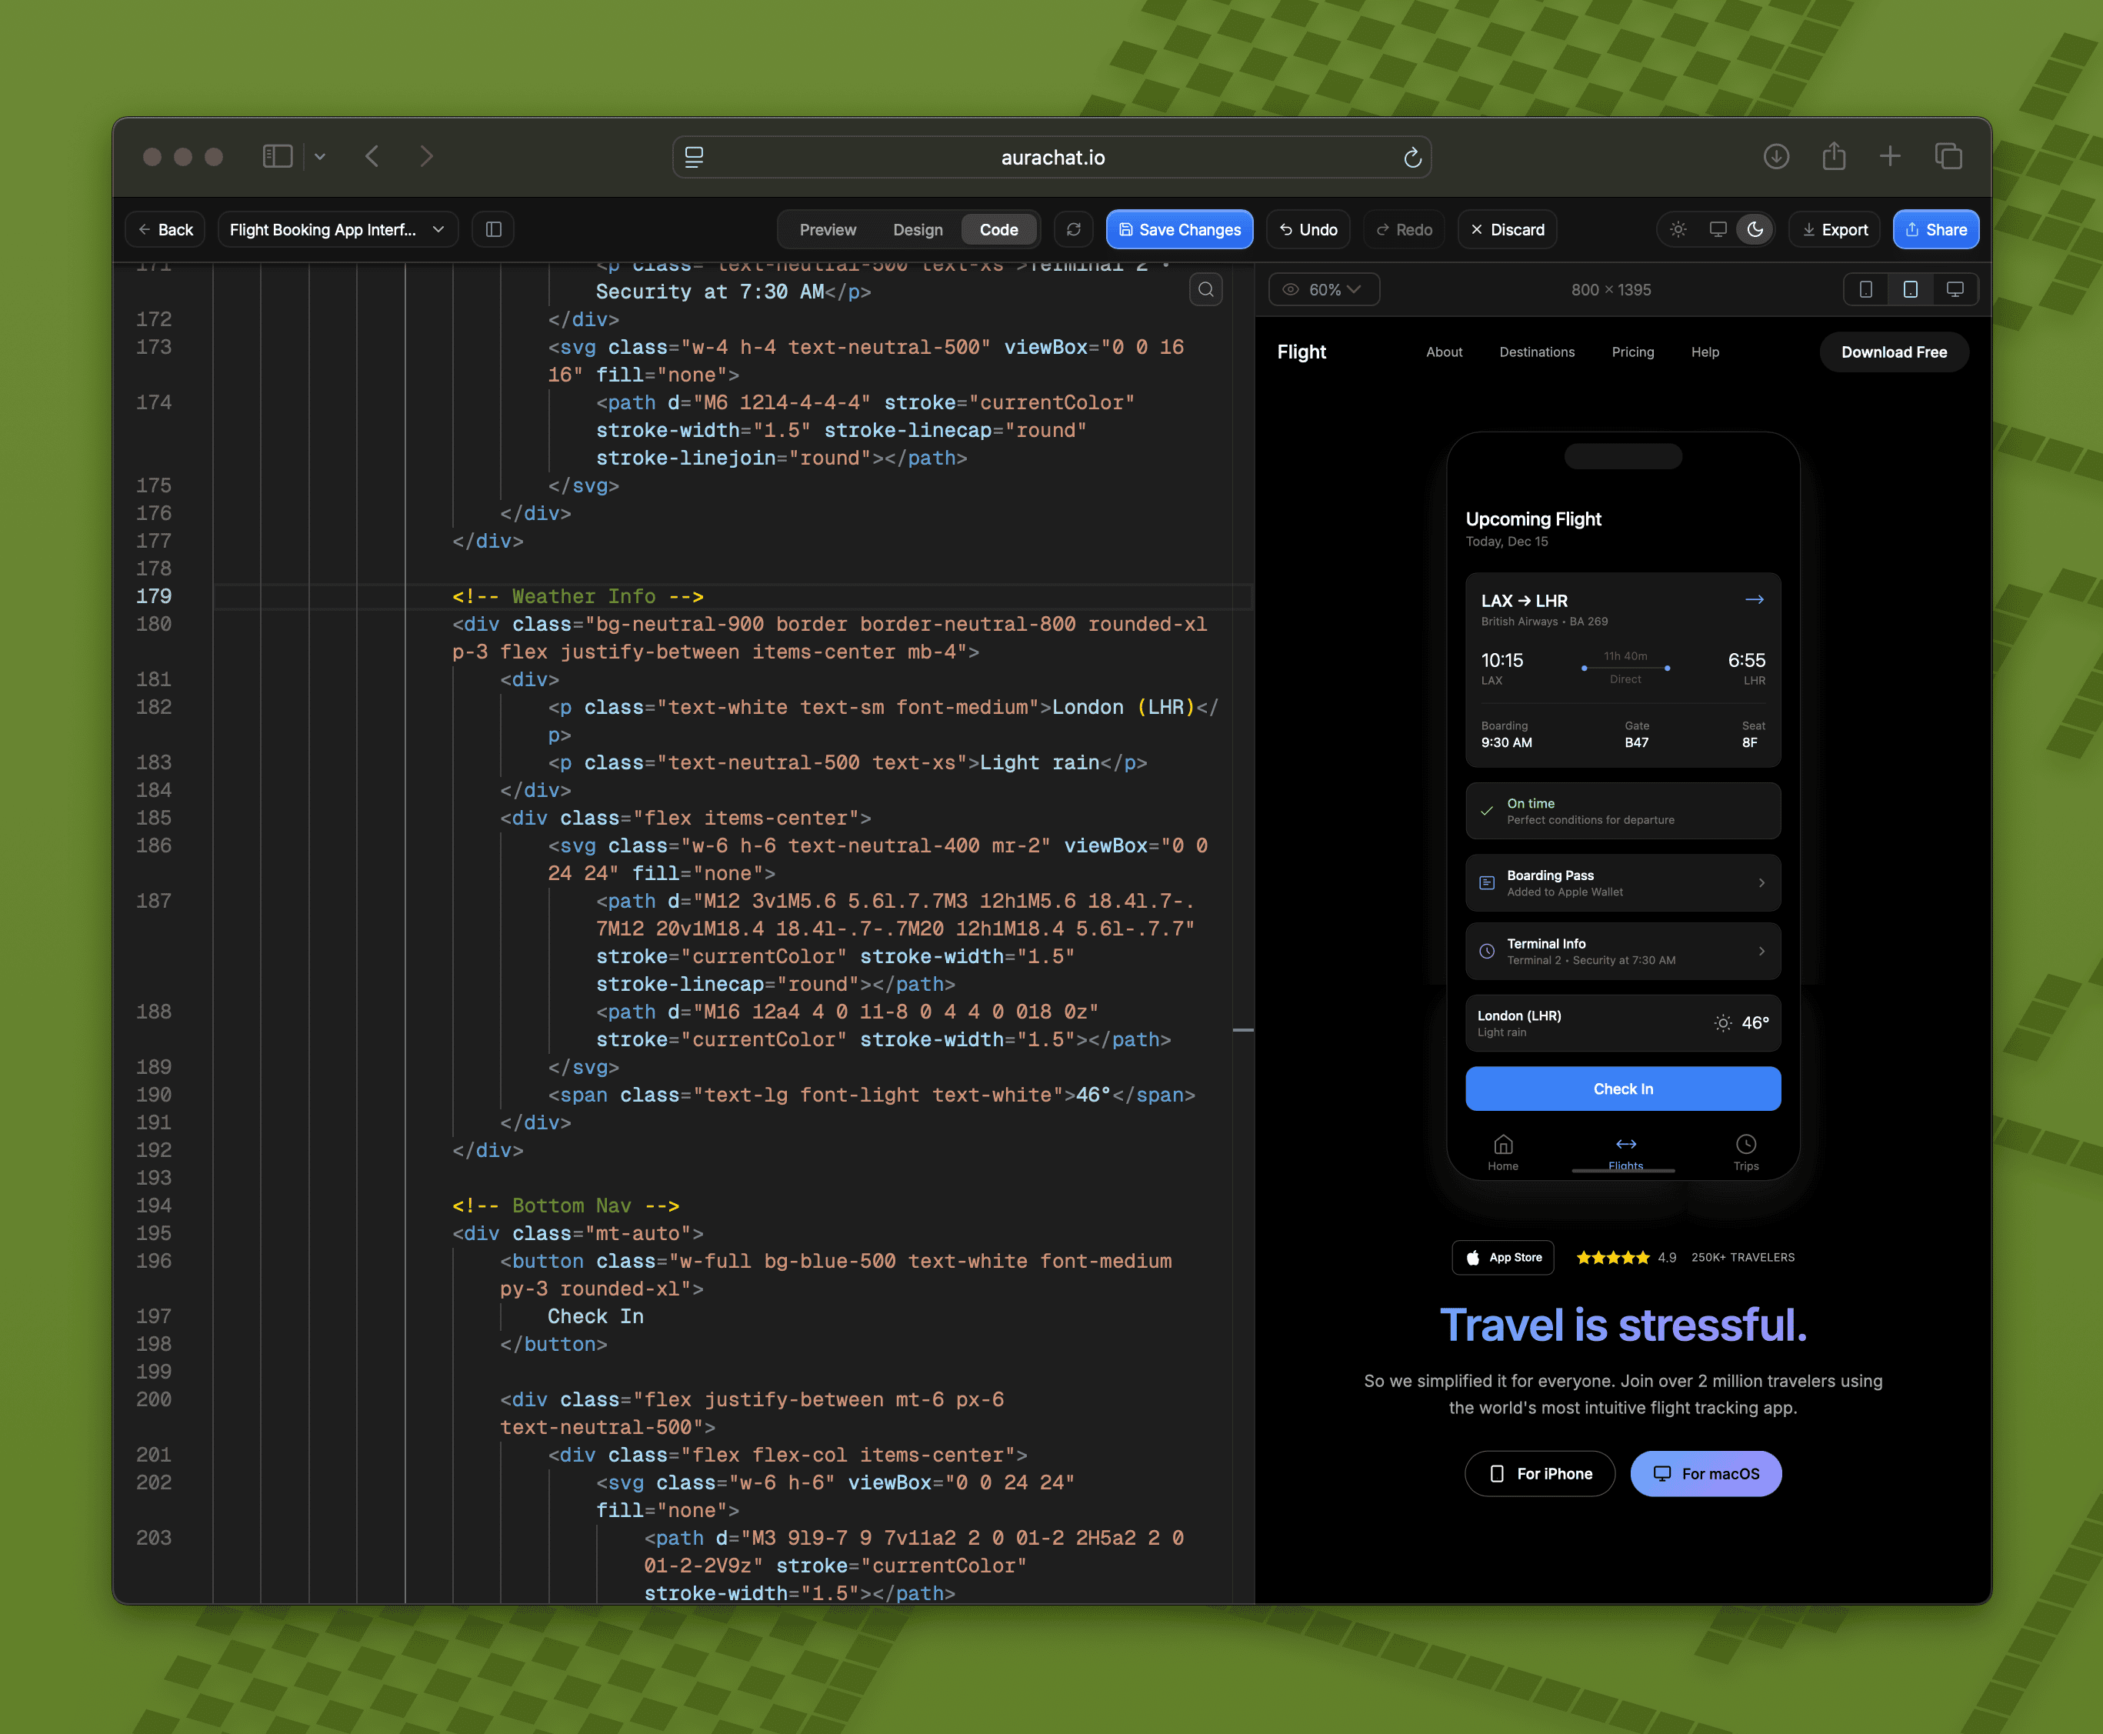This screenshot has height=1734, width=2103.
Task: Open the Export menu
Action: coord(1835,230)
